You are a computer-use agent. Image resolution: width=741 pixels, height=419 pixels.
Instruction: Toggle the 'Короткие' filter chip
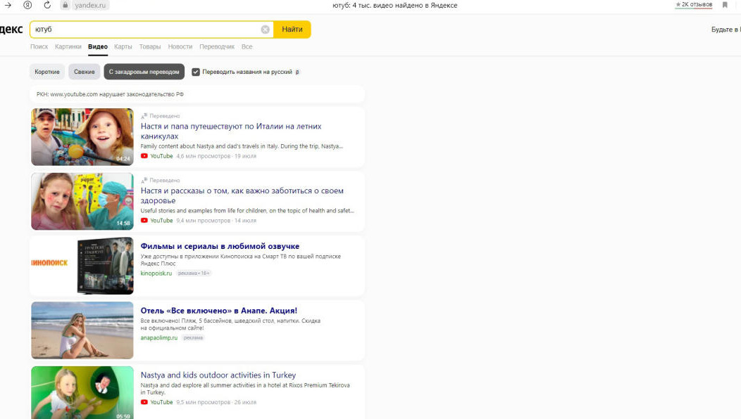[47, 72]
